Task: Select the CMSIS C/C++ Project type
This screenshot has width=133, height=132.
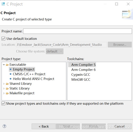Action: coord(29,74)
